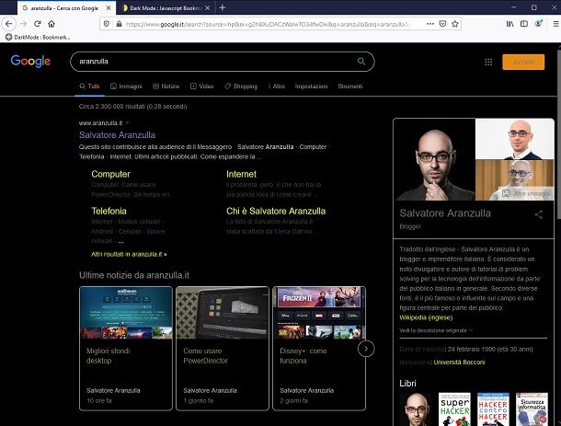Switch to Video tab

click(x=201, y=86)
